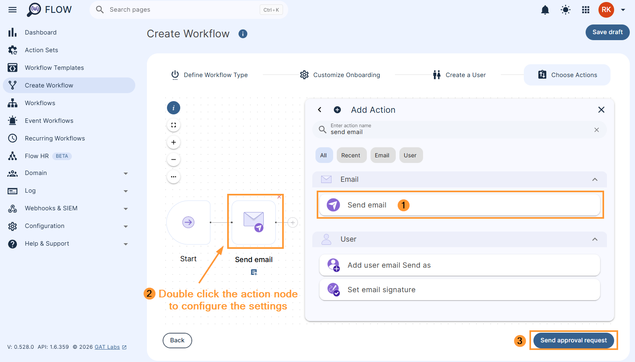
Task: Open Recurring Workflows
Action: click(x=69, y=138)
